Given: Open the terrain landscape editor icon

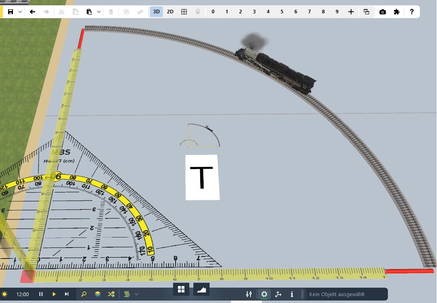Looking at the screenshot, I should tap(202, 289).
